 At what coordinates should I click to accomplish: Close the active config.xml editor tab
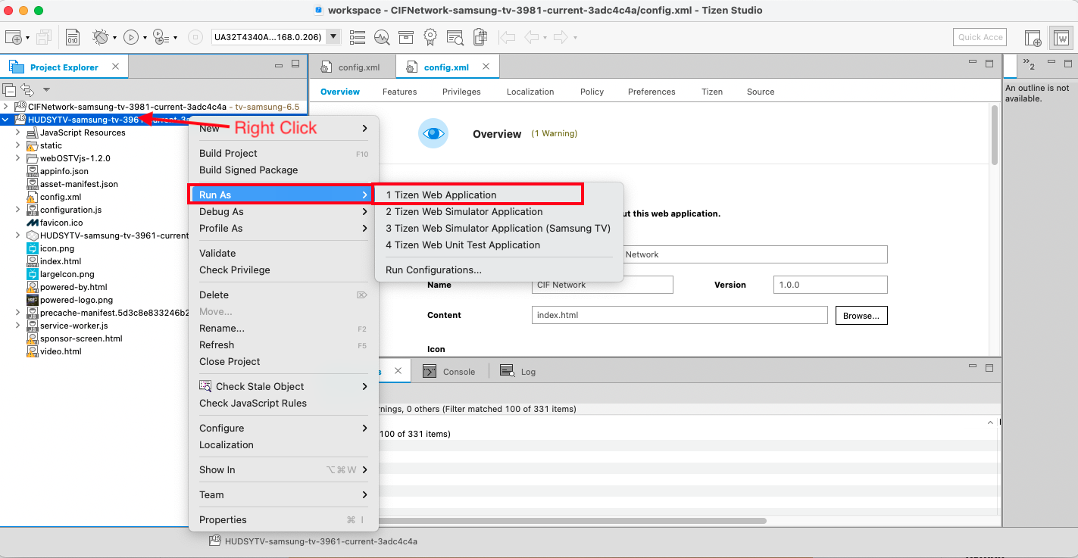tap(486, 67)
